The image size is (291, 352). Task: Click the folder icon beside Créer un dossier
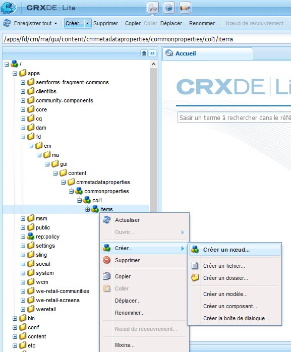click(x=195, y=278)
